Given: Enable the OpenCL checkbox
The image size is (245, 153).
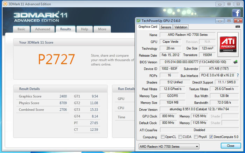Looking at the screenshot, I should pyautogui.click(x=163, y=137).
